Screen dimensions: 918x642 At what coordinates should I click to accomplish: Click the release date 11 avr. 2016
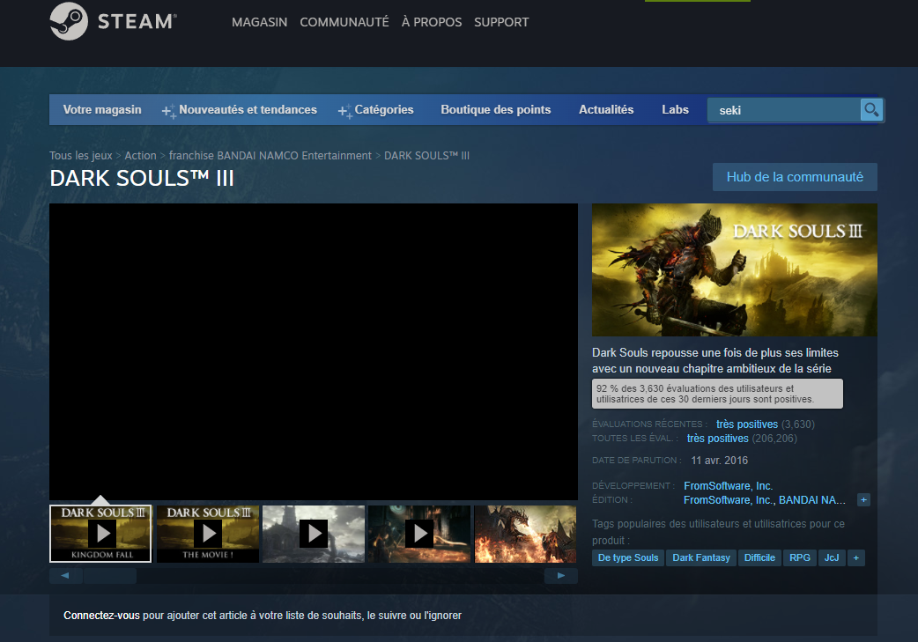coord(720,461)
